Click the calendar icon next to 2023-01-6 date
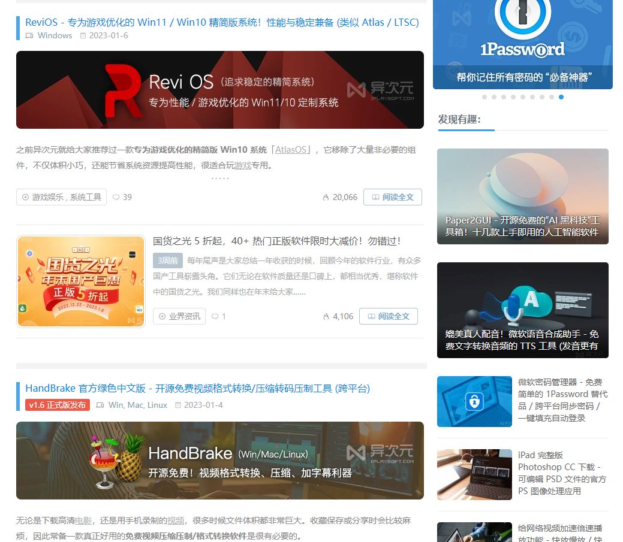This screenshot has height=542, width=623. pos(82,35)
